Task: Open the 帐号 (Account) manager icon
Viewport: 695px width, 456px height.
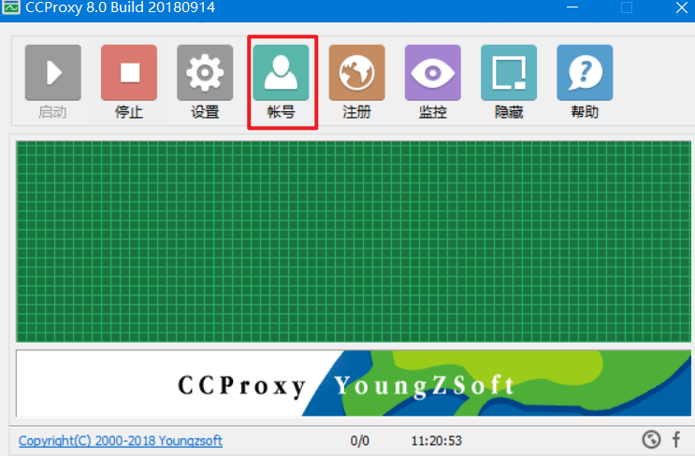Action: [281, 73]
